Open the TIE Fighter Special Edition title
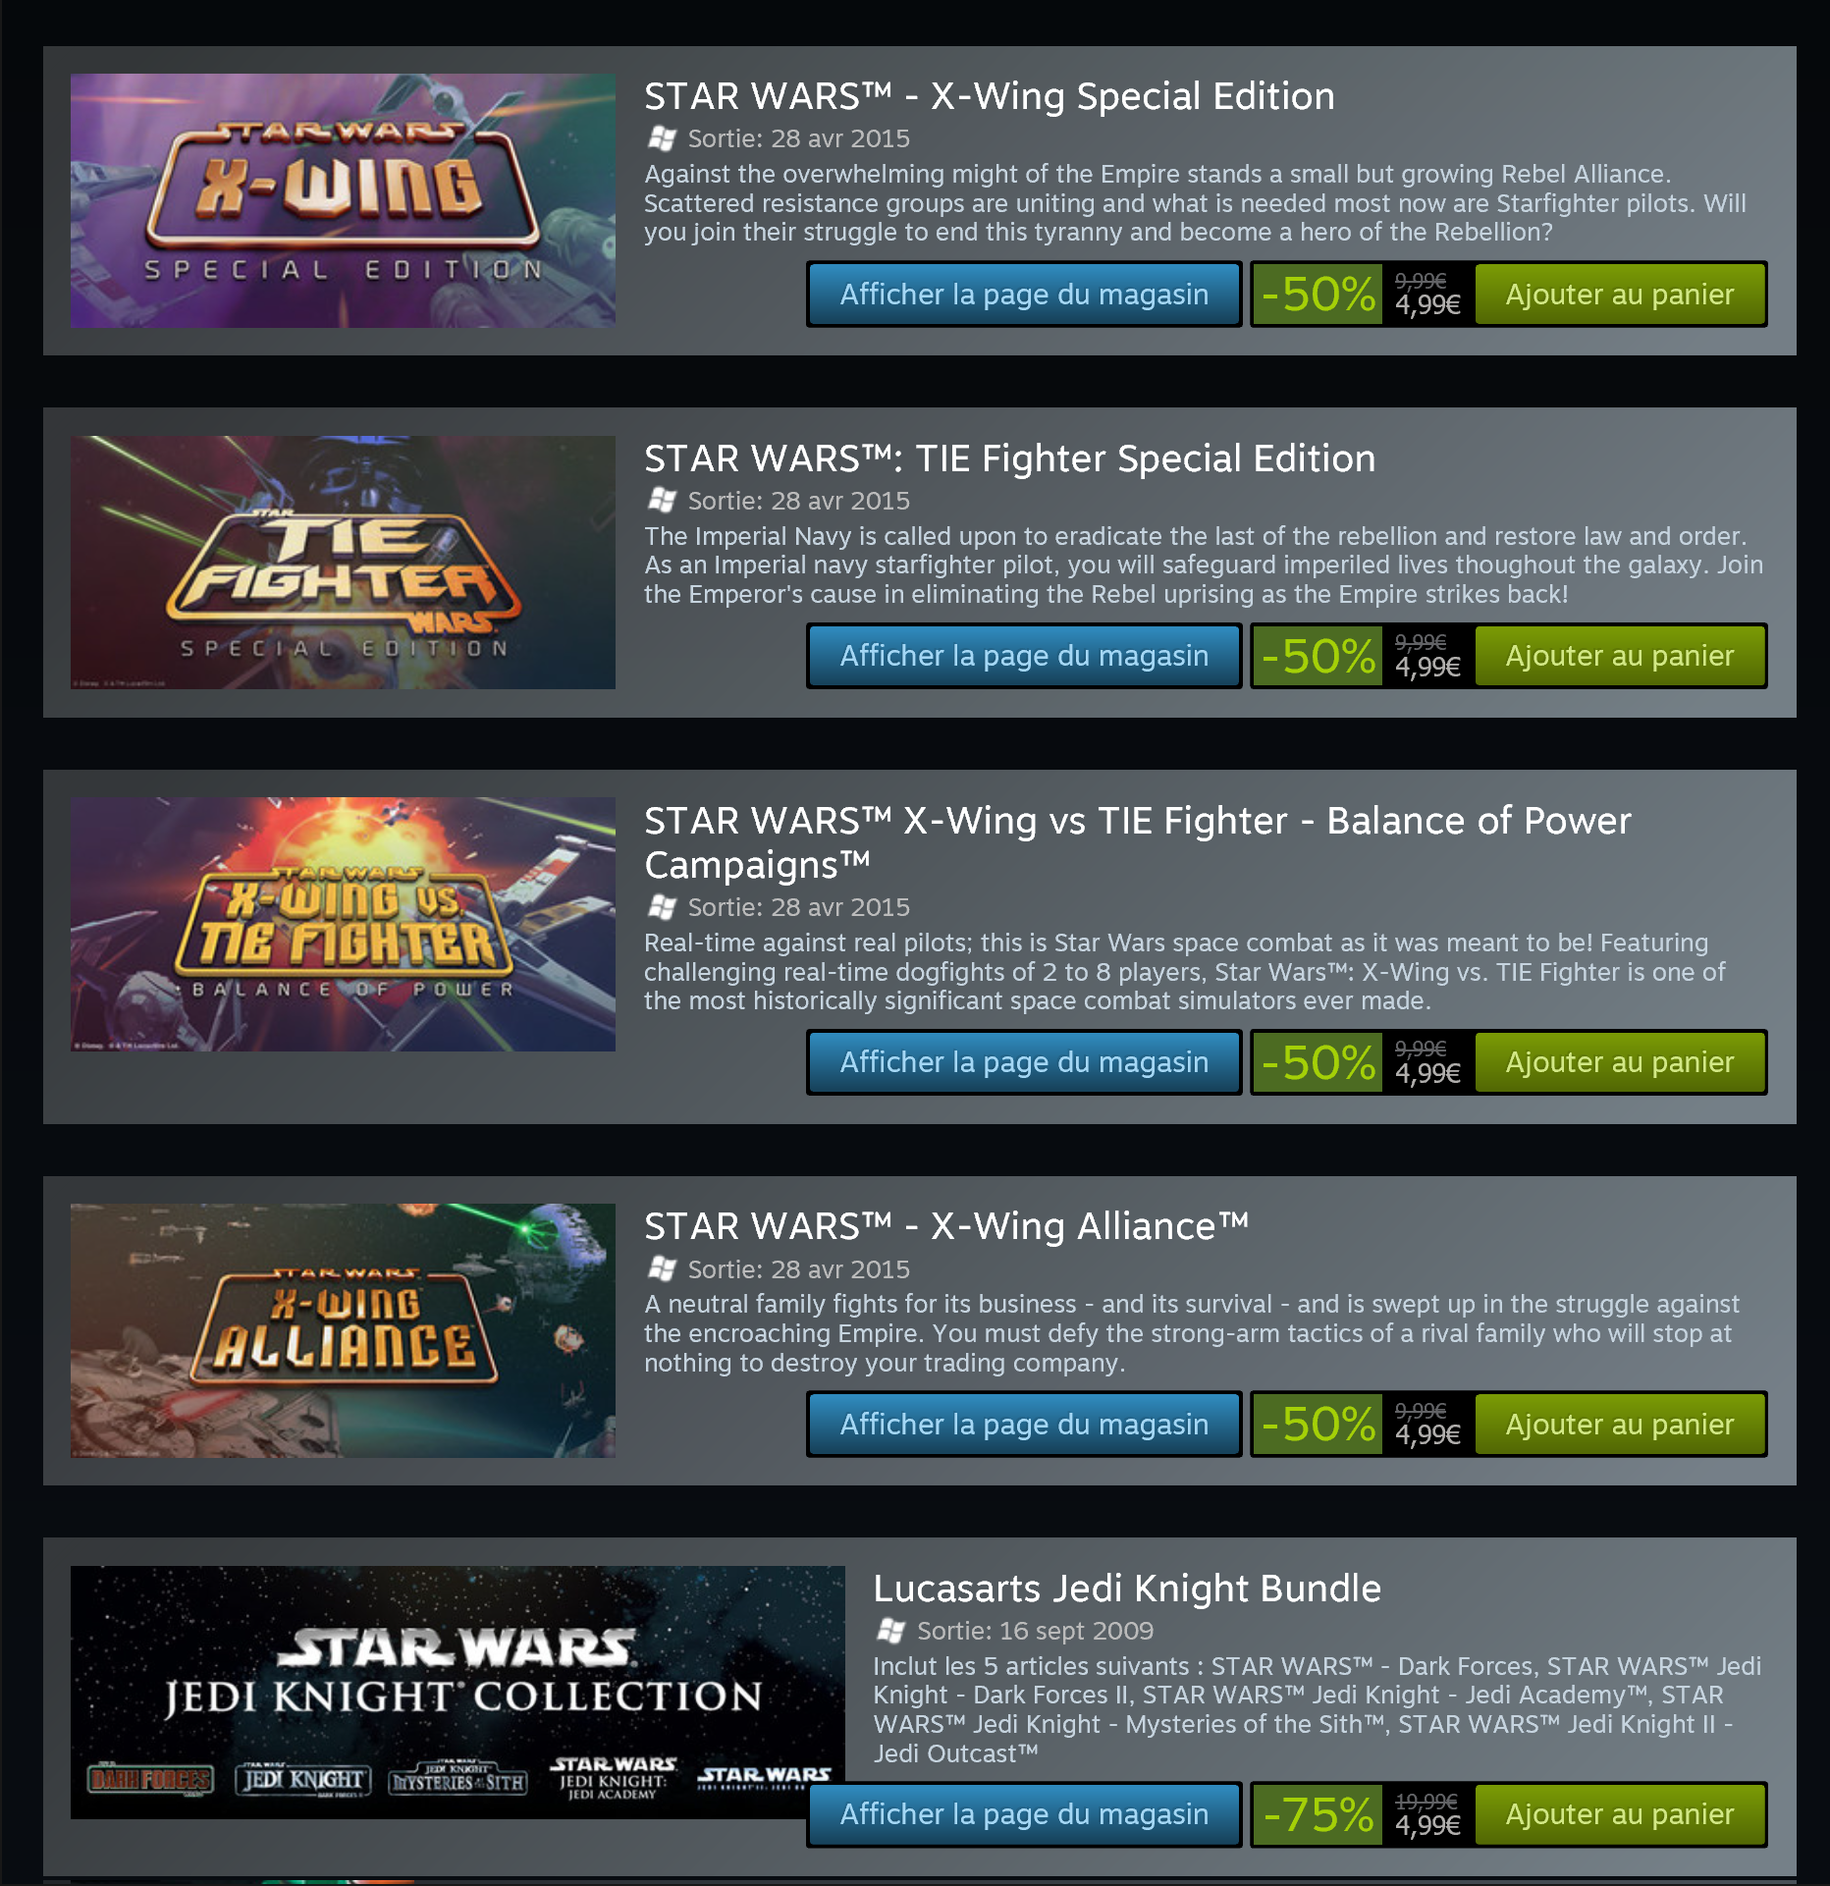 click(x=1009, y=458)
